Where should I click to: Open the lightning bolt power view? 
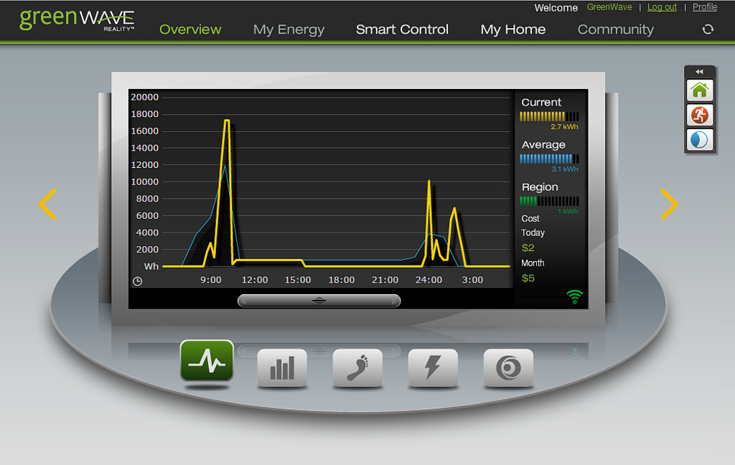click(433, 368)
